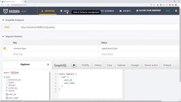Viewport: 181px width, 102px height.
Task: Run the query with play button
Action: click(74, 65)
